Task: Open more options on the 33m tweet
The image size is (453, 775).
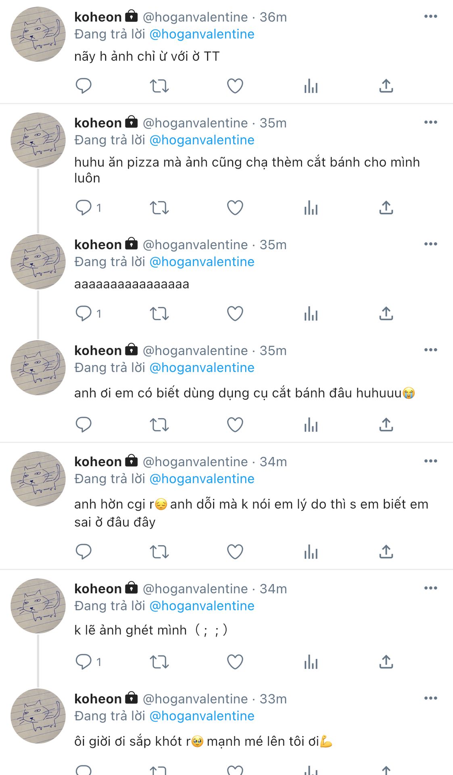Action: pos(430,698)
